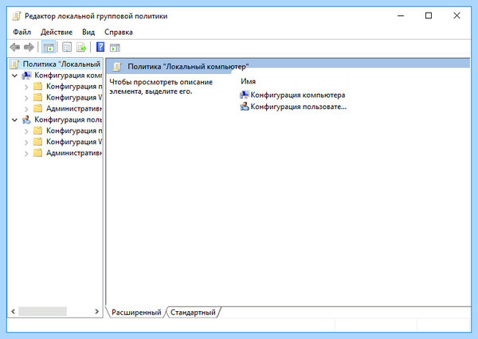Close the group policy editor window
Screen dimensions: 478x339
456,16
